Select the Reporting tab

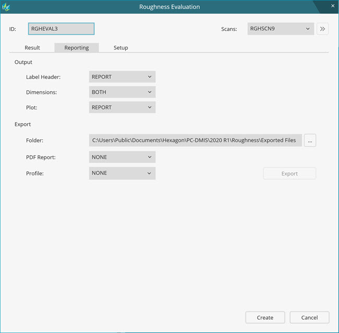coord(77,47)
